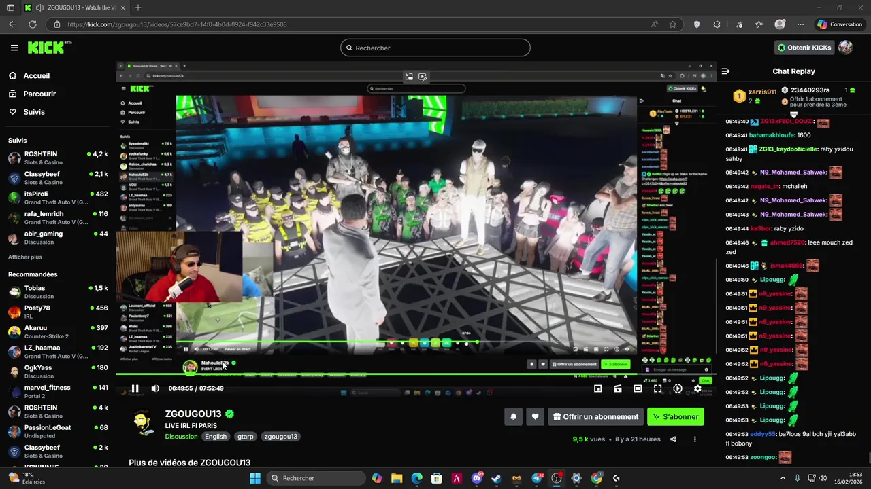Mute the tab via speaker icon

(40, 7)
